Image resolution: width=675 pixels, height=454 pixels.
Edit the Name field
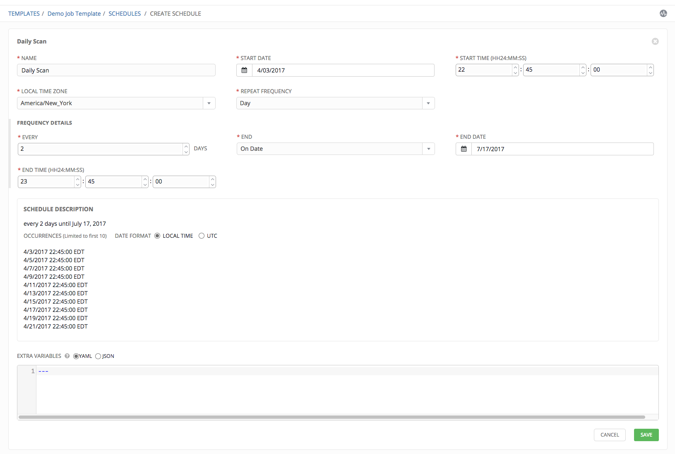tap(116, 70)
